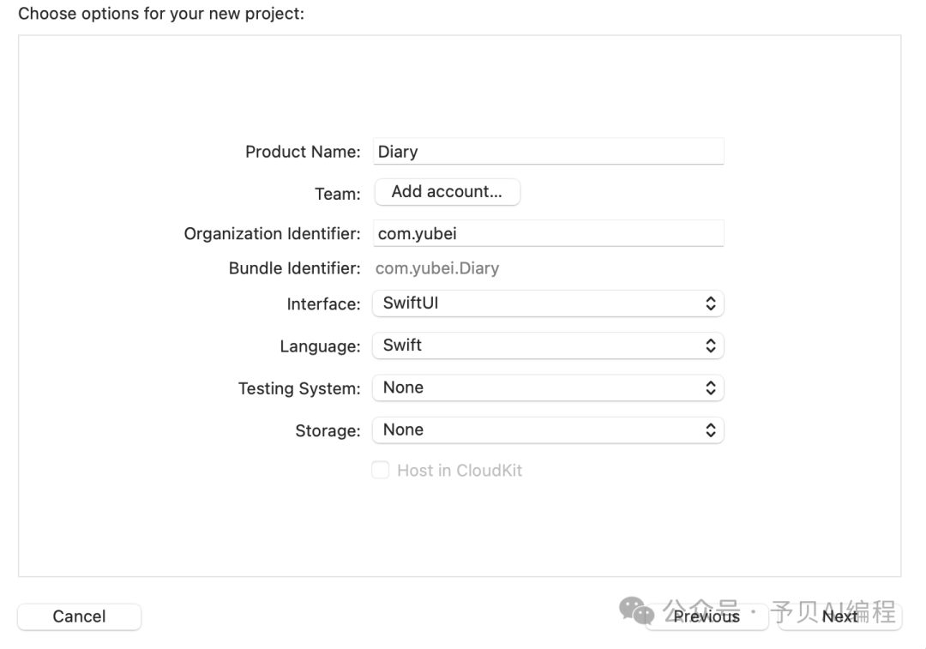Click the WeChat logo in the watermark
This screenshot has width=926, height=649.
tap(636, 610)
